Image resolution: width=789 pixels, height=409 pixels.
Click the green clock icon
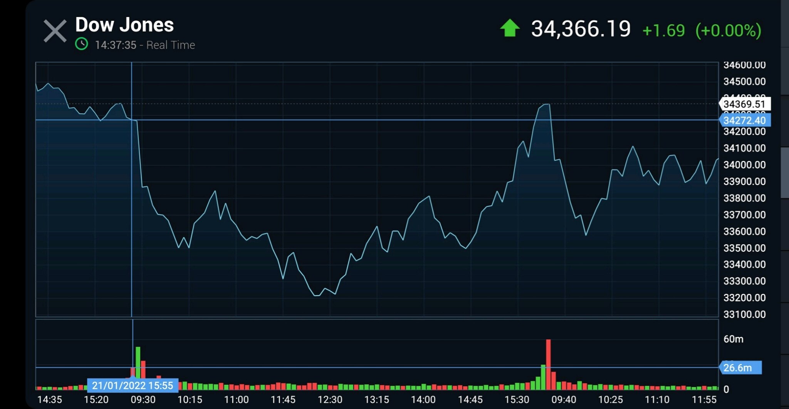click(x=81, y=44)
